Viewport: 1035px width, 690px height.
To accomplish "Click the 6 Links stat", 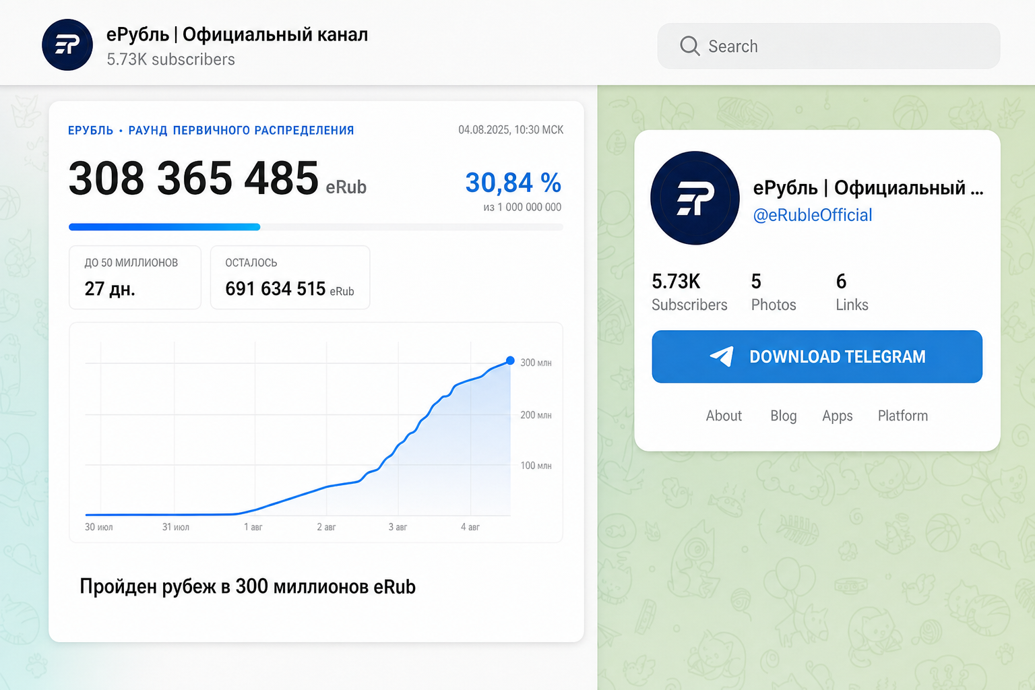I will point(852,292).
